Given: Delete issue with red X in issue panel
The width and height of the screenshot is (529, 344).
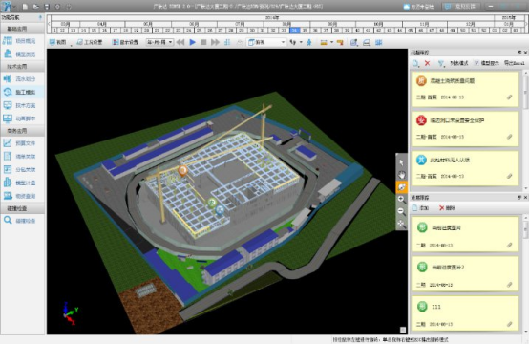Looking at the screenshot, I should (x=428, y=63).
